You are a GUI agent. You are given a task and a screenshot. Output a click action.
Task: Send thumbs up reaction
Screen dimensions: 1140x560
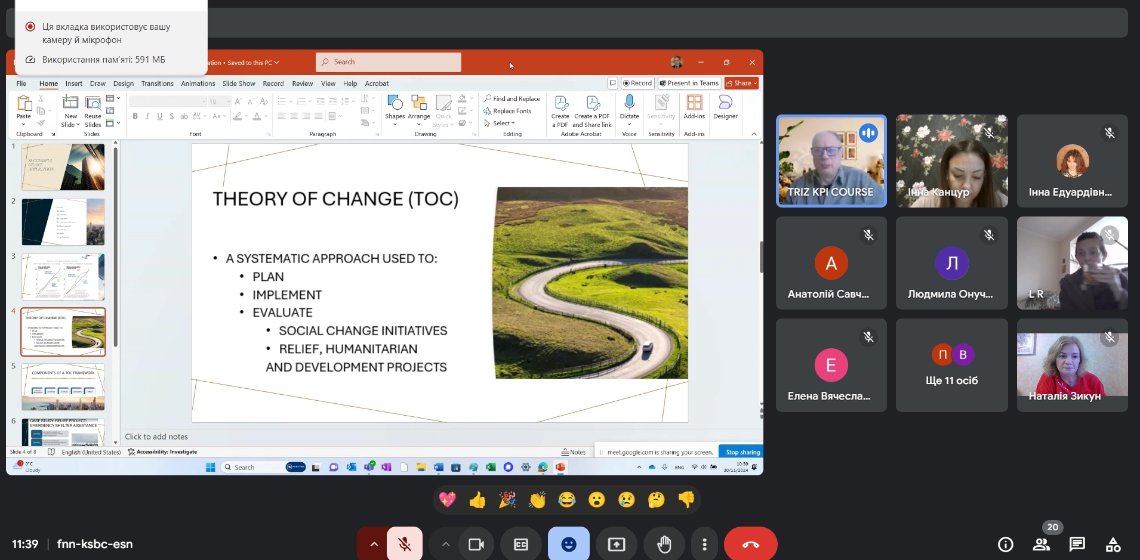click(477, 499)
